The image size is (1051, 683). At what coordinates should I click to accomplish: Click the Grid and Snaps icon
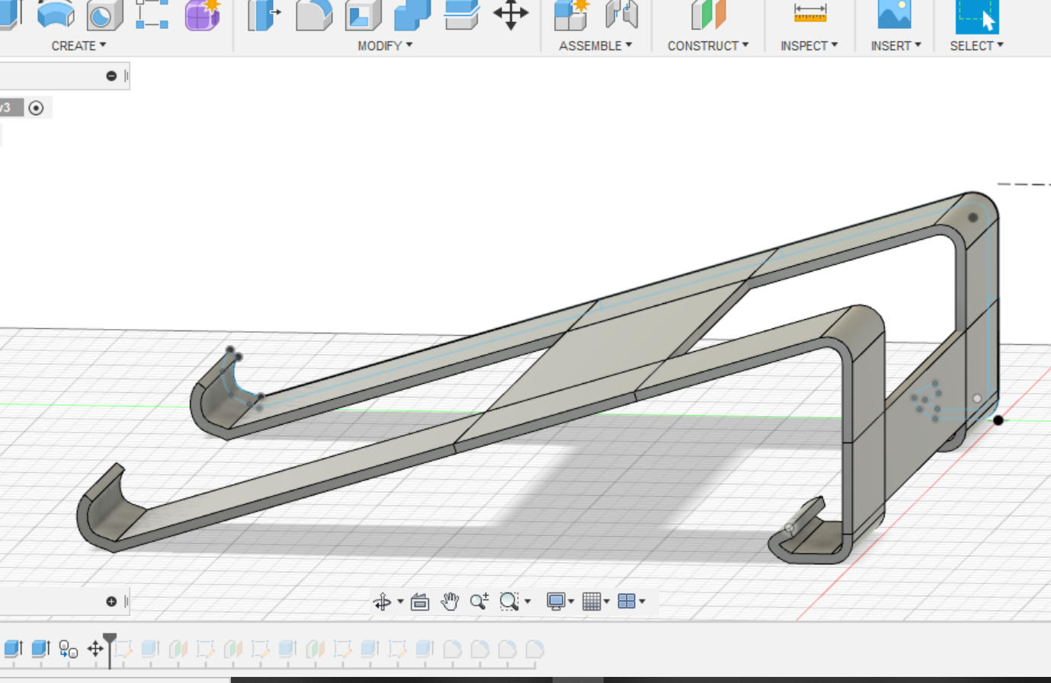(591, 602)
